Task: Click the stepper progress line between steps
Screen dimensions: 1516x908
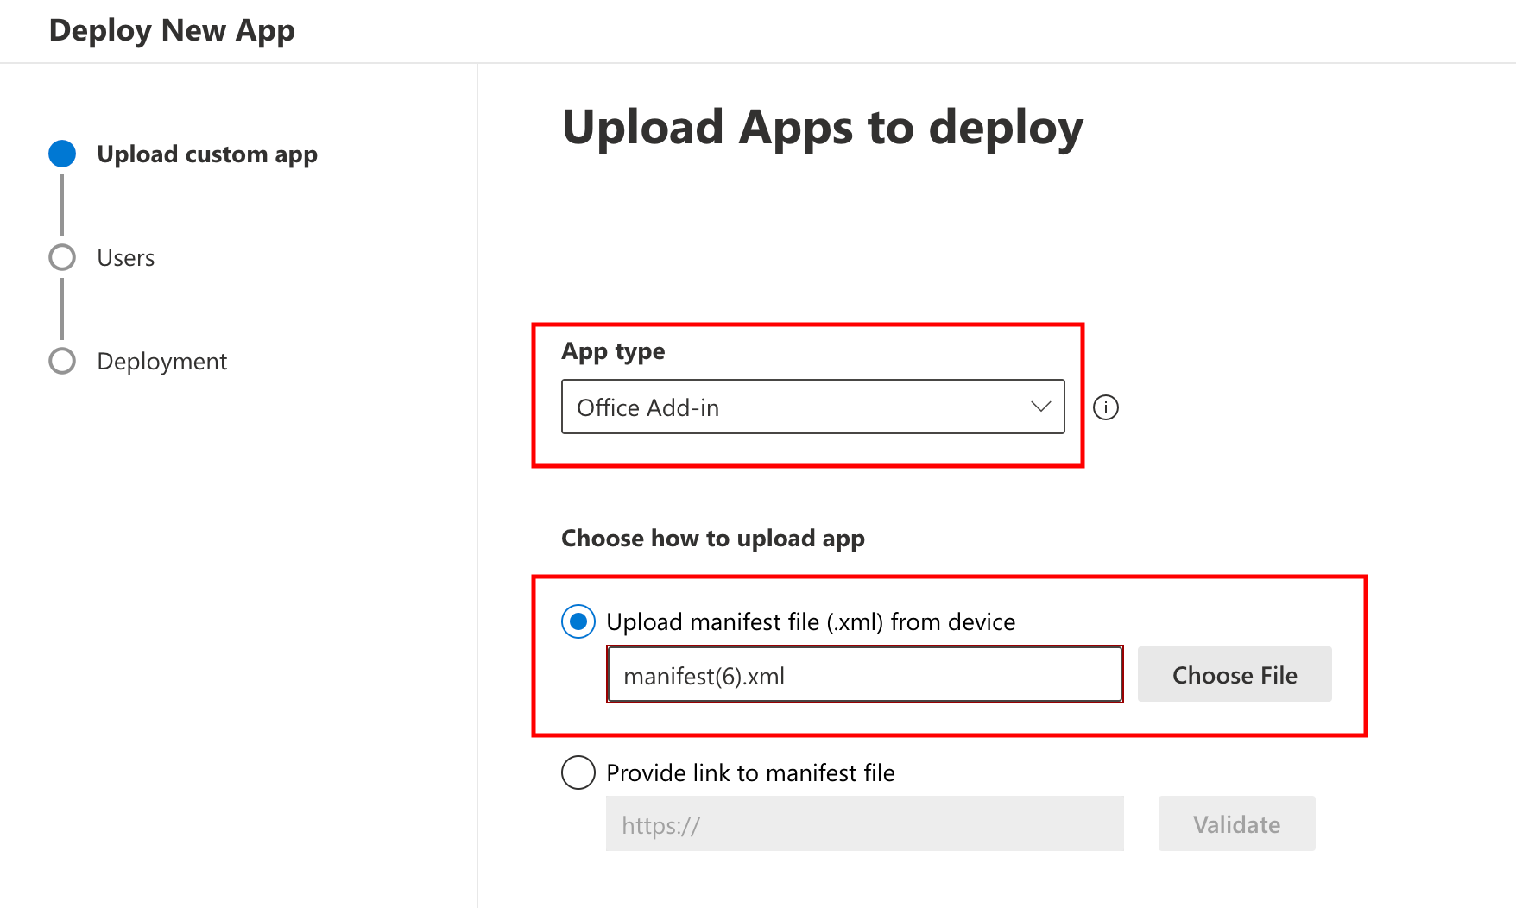Action: coord(61,205)
